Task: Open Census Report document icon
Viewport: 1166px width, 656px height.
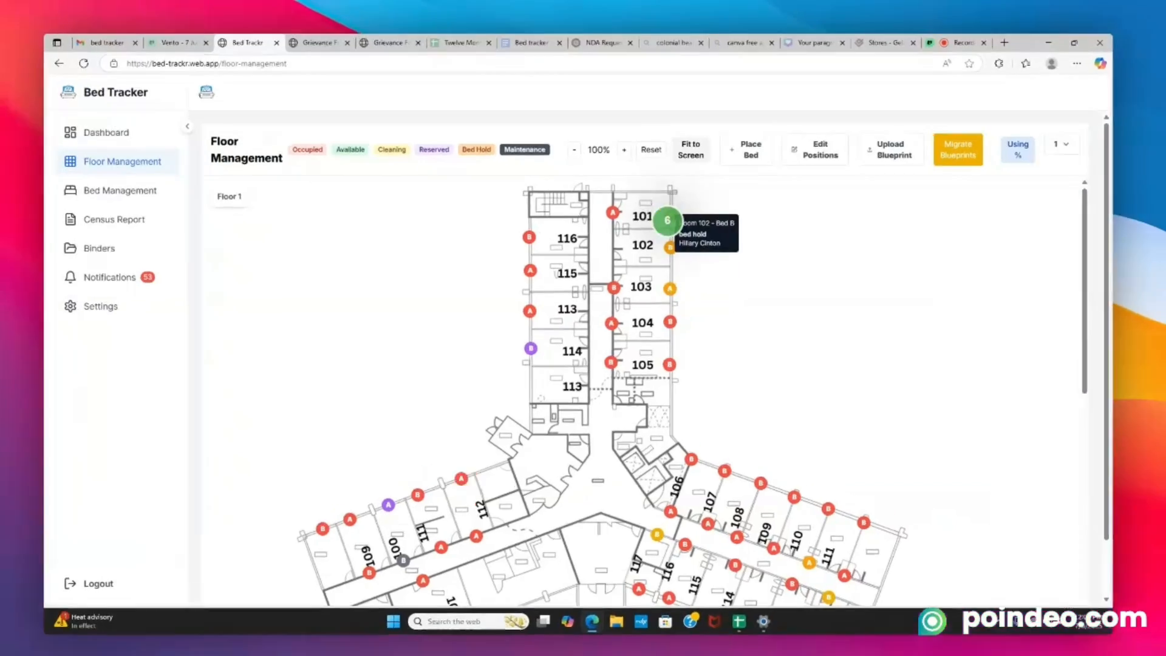Action: coord(70,219)
